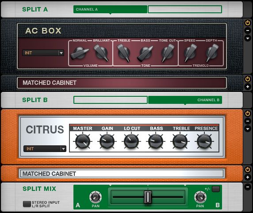Toggle the +/- phase invert button
This screenshot has height=213, width=253.
coord(216,189)
